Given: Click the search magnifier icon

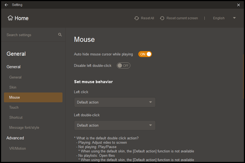Looking at the screenshot, I should 60,35.
